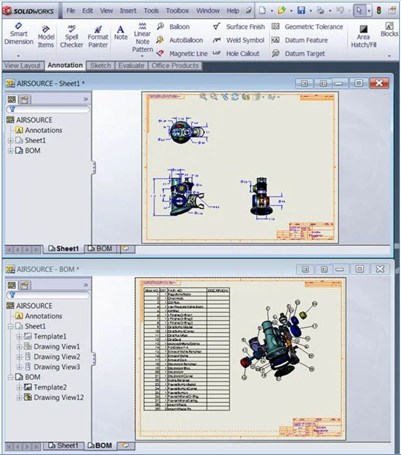This screenshot has width=401, height=455.
Task: Open the Office Products tab
Action: [x=175, y=65]
